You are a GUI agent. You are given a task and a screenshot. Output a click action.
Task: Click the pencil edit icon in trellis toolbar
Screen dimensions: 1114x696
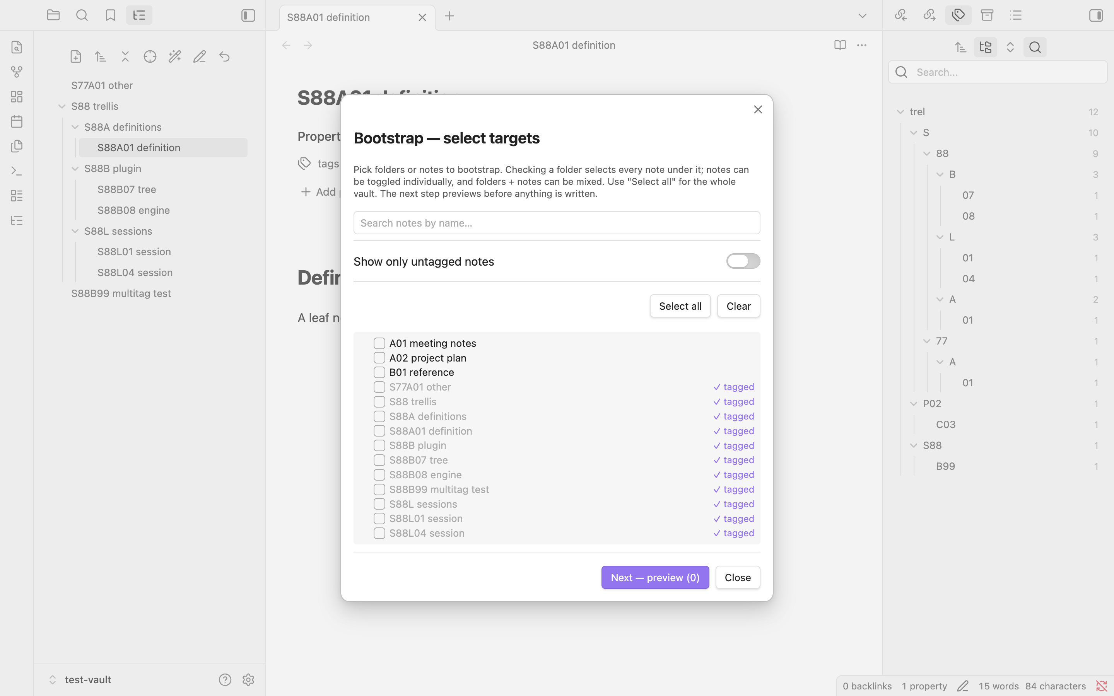pos(199,56)
